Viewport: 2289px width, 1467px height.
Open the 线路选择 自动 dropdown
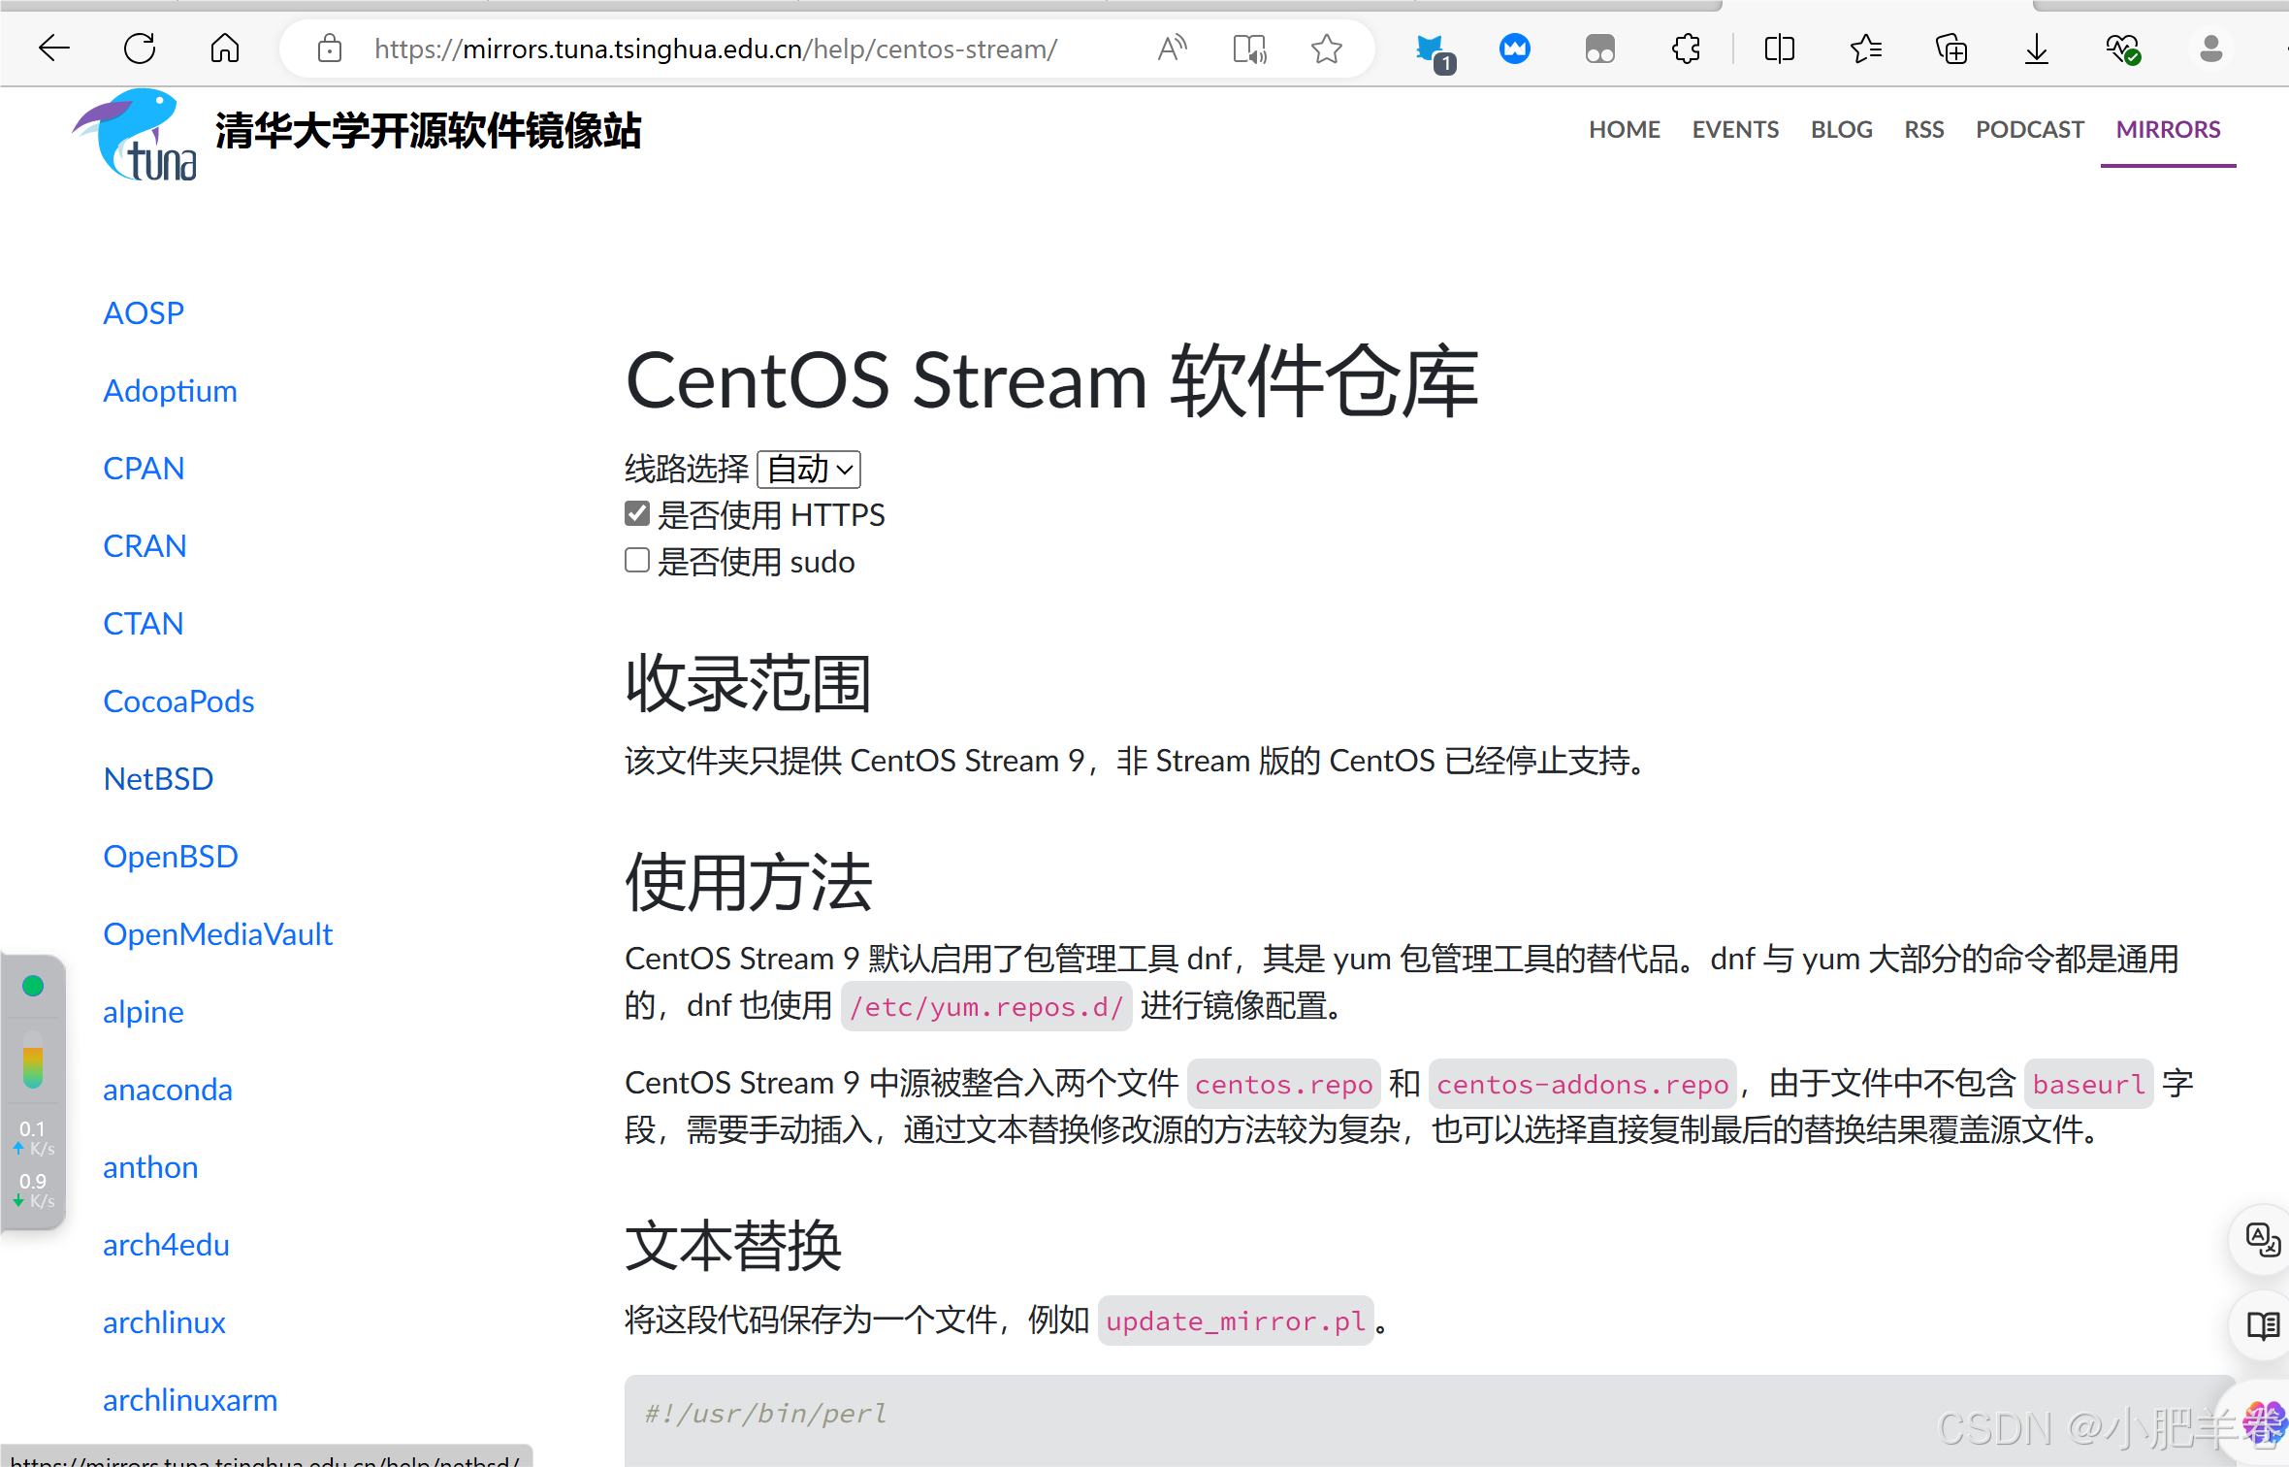[x=808, y=469]
